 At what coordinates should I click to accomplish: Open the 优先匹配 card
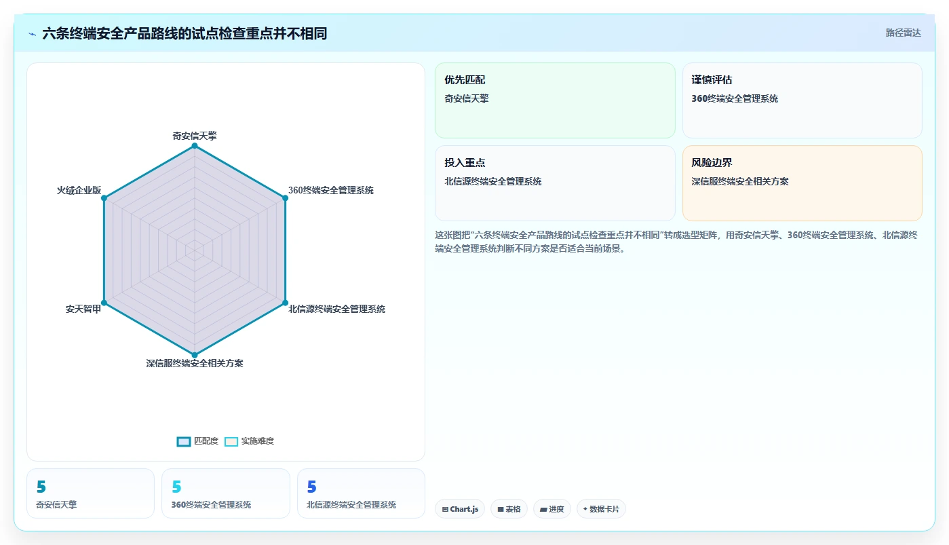pos(555,100)
